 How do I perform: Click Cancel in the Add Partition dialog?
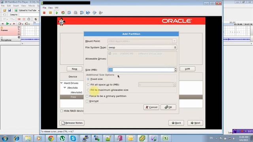[x=151, y=107]
